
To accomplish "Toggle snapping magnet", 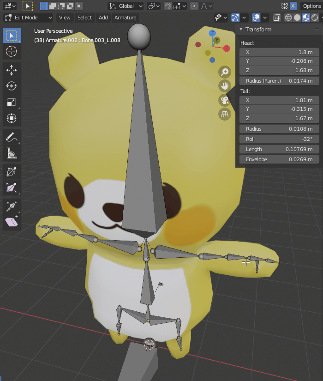I will pyautogui.click(x=168, y=6).
